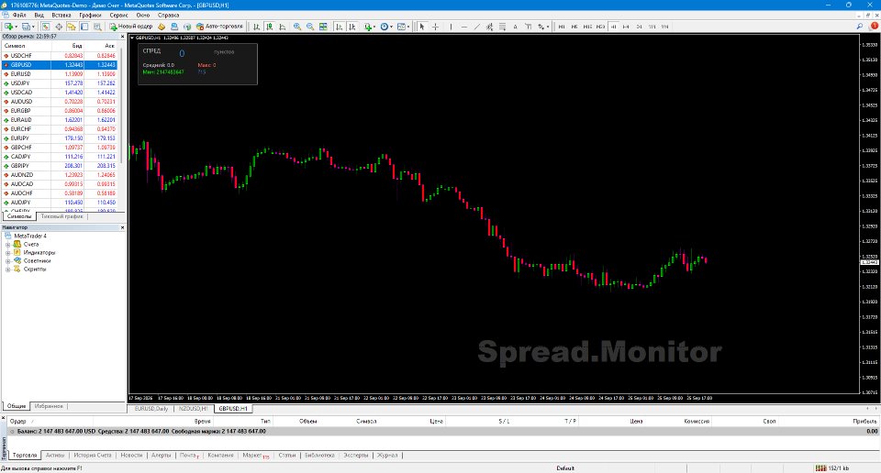This screenshot has width=881, height=473.
Task: Switch timeframe to H4
Action: tap(626, 27)
